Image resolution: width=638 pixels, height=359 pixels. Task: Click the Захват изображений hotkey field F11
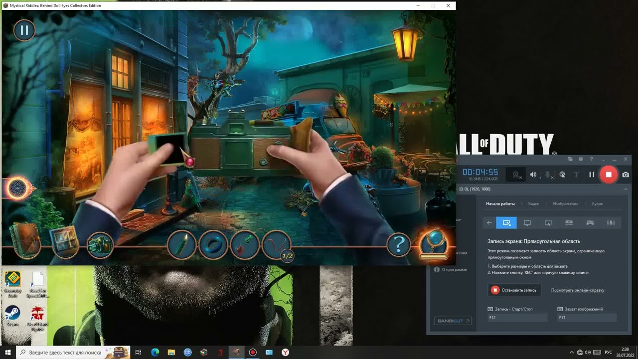point(587,318)
